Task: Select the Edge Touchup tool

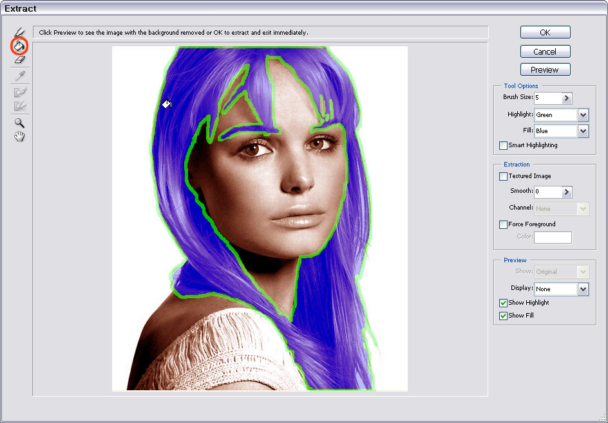Action: 20,105
